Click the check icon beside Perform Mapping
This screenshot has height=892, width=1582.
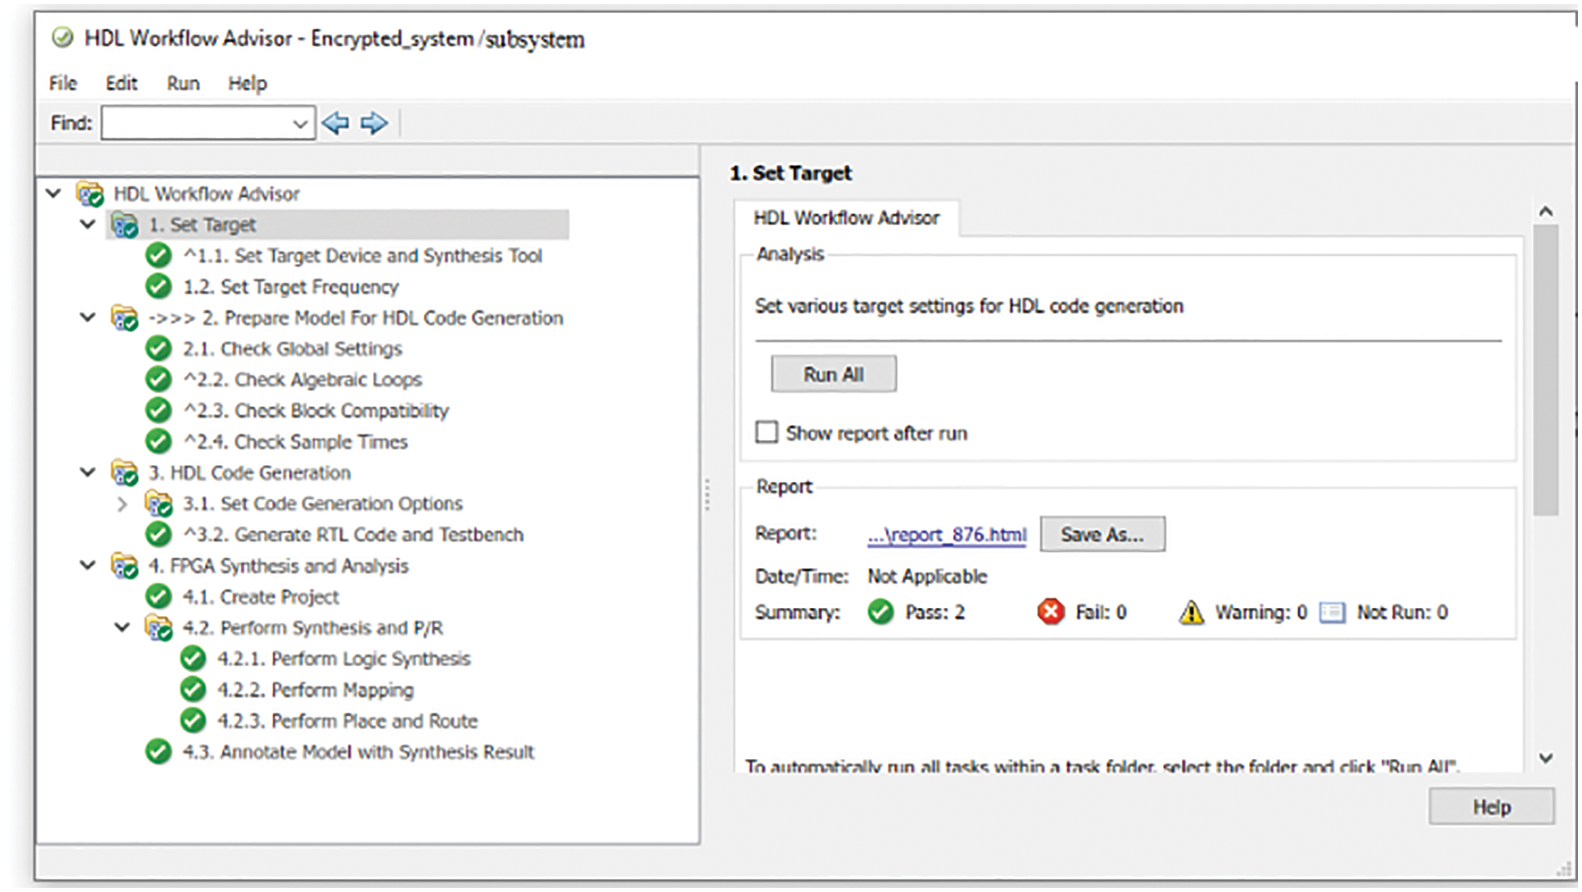point(193,690)
